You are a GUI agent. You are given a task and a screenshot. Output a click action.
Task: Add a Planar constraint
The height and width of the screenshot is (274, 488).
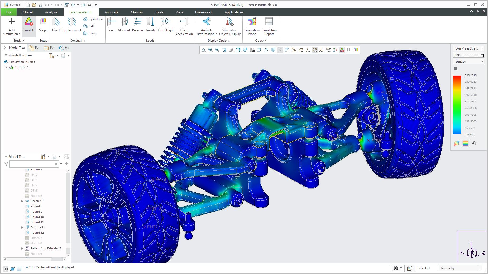[90, 33]
